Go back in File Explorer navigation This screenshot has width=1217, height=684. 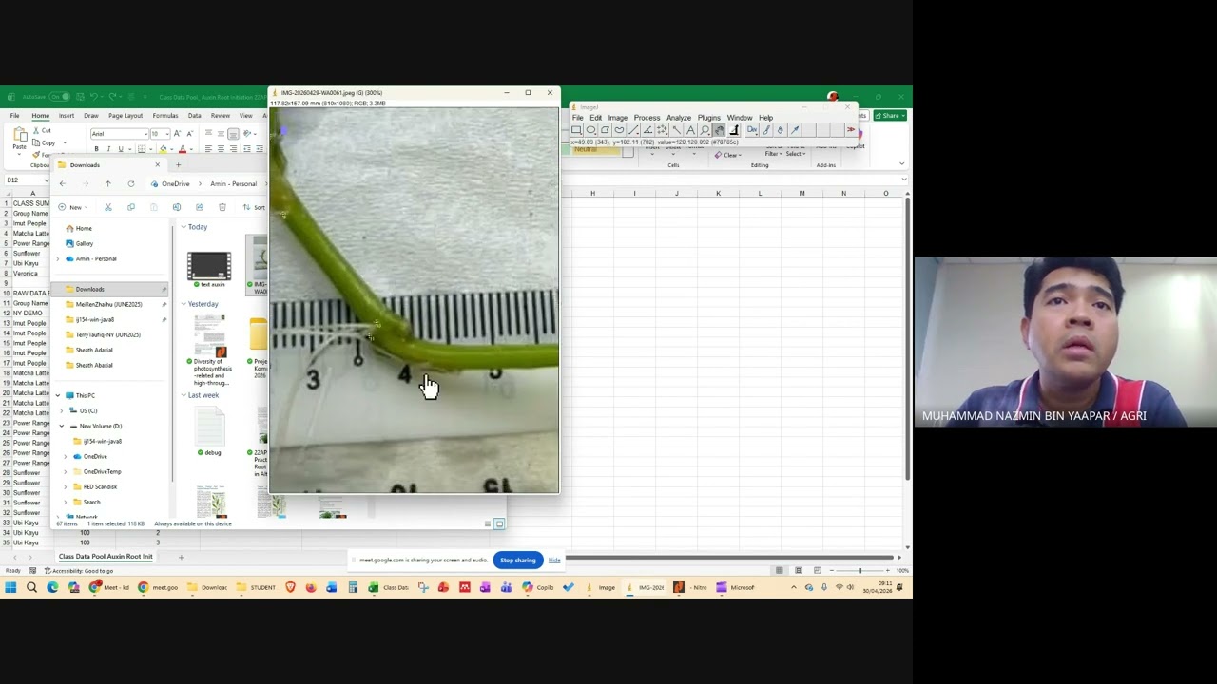(x=62, y=184)
